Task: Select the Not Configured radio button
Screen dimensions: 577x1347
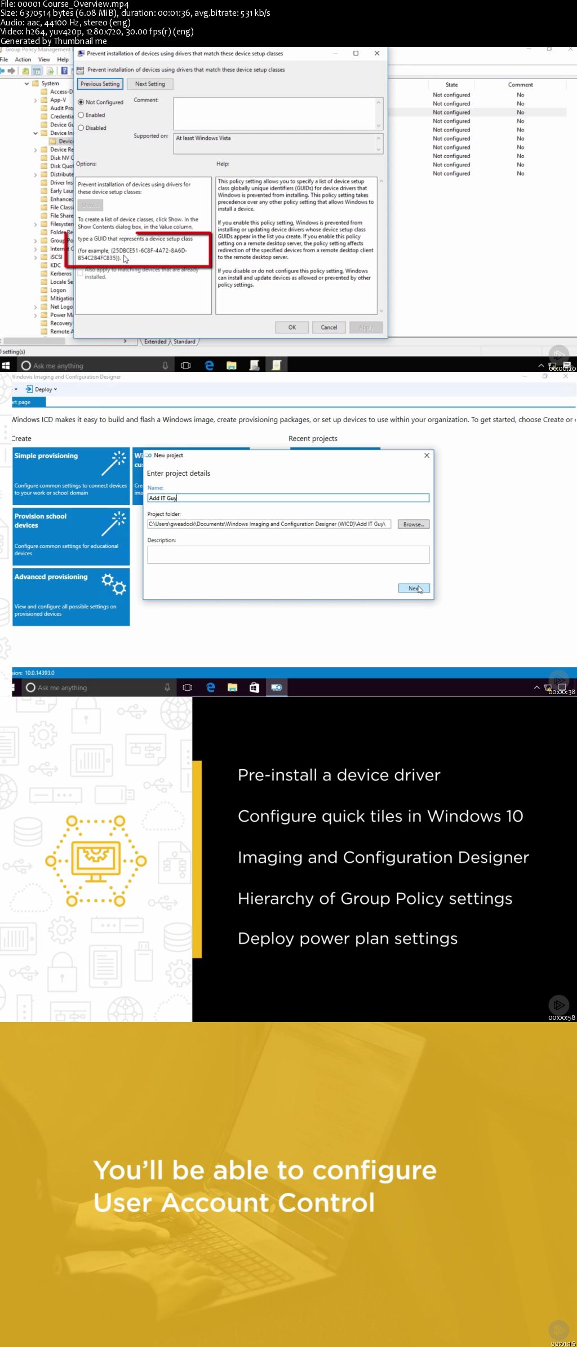Action: click(81, 102)
